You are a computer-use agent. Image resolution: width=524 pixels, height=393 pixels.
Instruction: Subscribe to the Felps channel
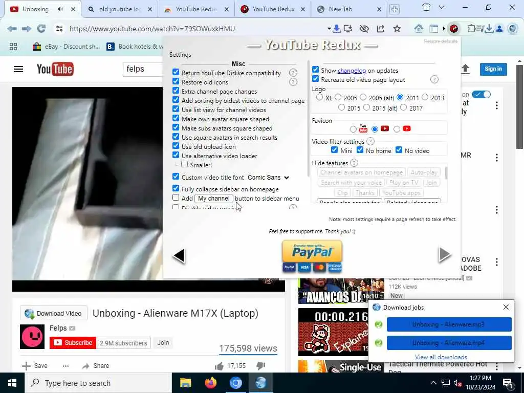point(73,343)
